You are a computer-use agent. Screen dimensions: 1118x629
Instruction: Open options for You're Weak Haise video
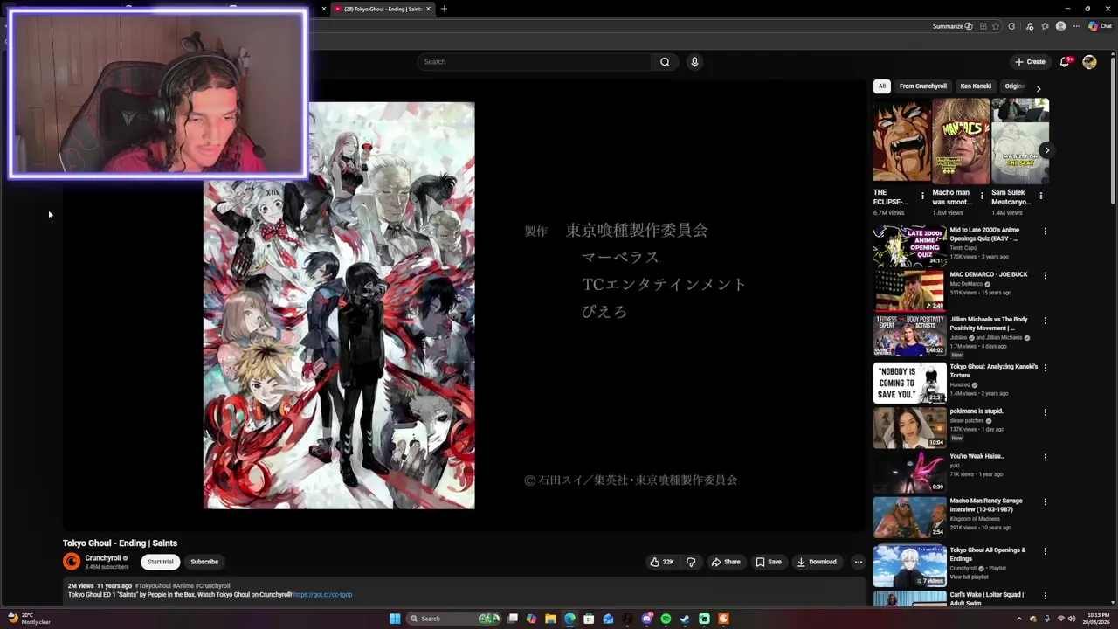(x=1045, y=457)
